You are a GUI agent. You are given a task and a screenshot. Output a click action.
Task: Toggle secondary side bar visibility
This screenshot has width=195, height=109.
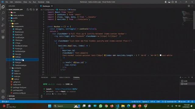pyautogui.click(x=172, y=2)
